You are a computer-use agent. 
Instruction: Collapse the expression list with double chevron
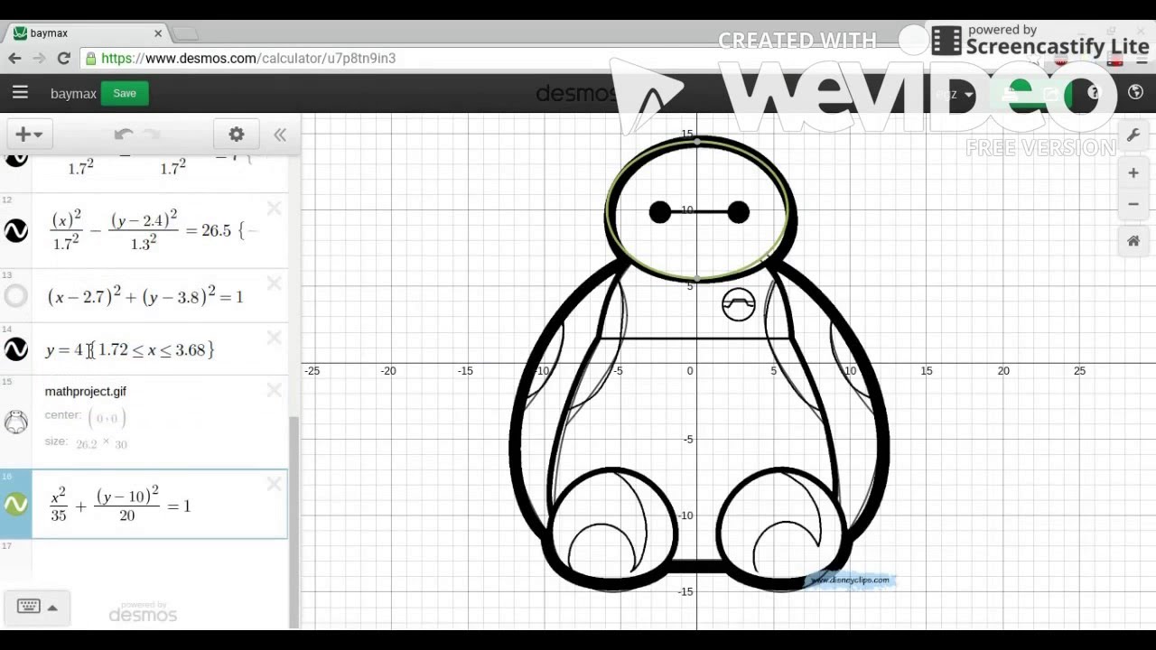[280, 135]
